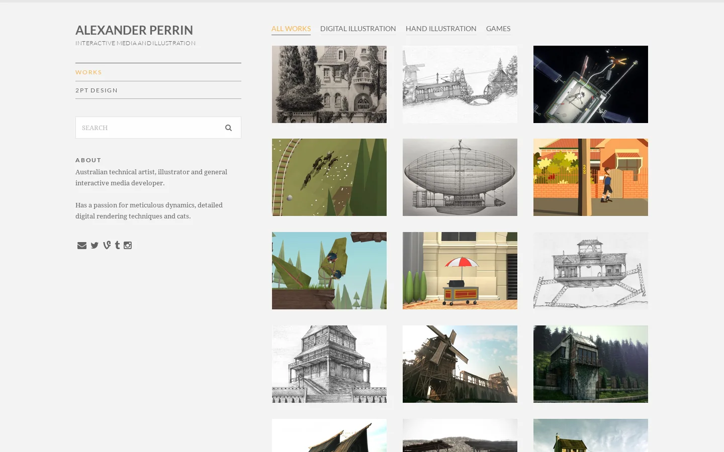Open the forest tower house render thumbnail
The image size is (724, 452).
pos(591,364)
